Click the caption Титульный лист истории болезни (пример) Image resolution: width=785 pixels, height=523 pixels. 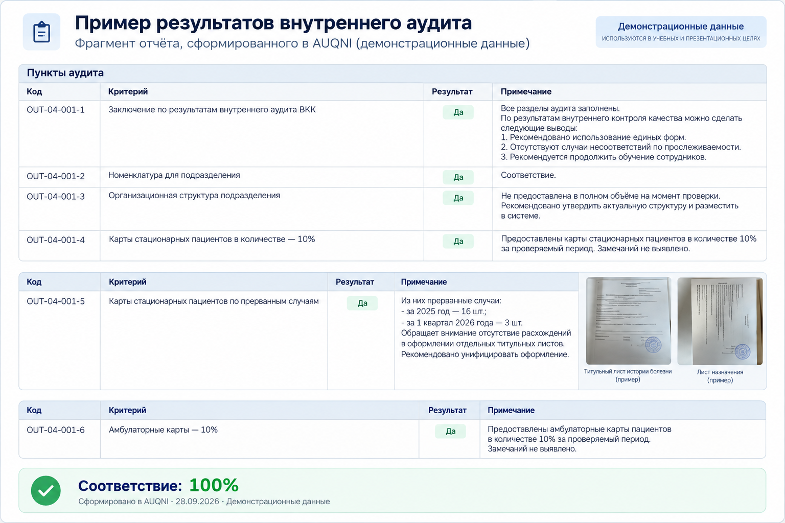pyautogui.click(x=628, y=375)
